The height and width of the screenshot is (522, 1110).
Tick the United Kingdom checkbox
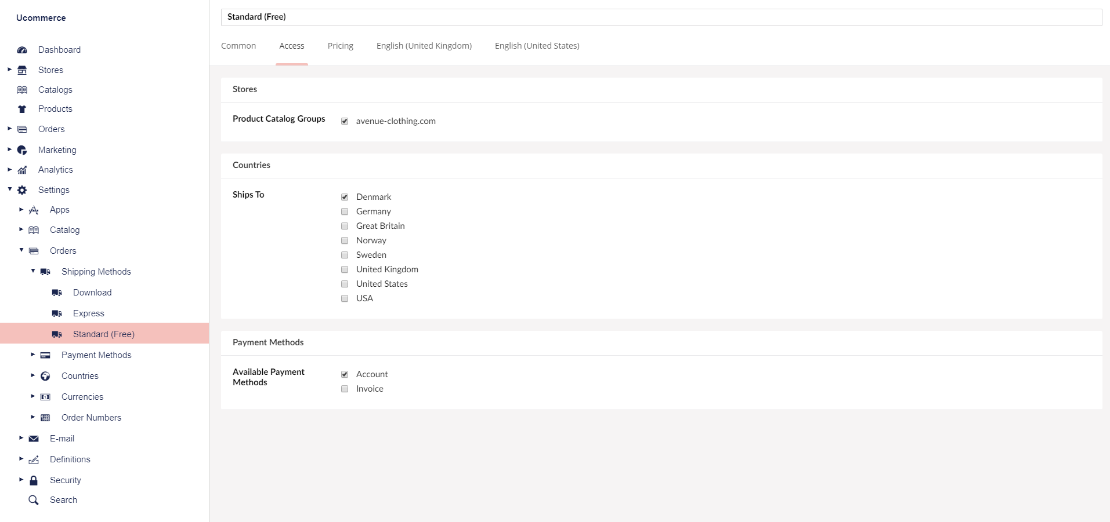pyautogui.click(x=345, y=269)
